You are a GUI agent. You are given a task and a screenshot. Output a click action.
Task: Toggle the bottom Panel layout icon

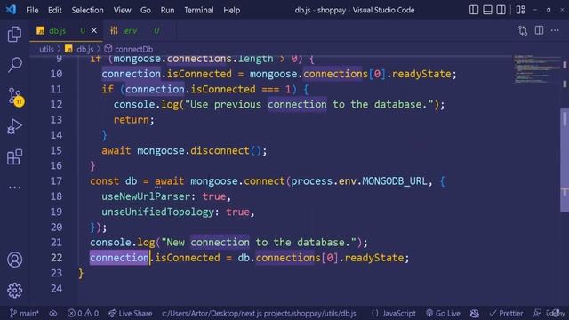487,10
